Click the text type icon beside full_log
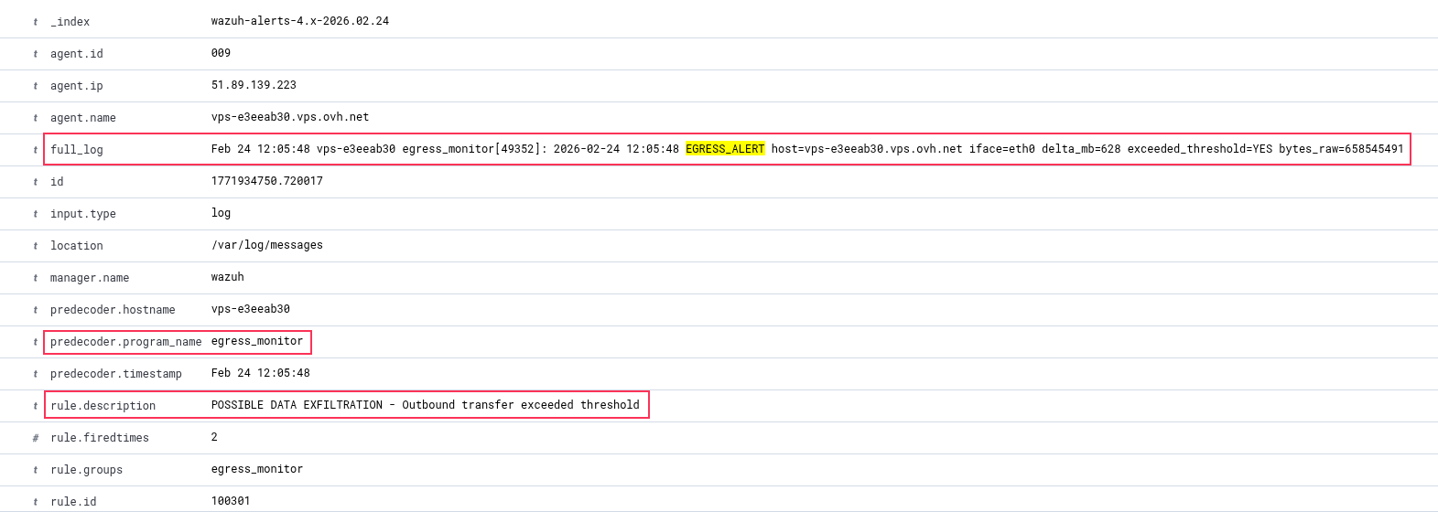The width and height of the screenshot is (1438, 512). click(36, 150)
